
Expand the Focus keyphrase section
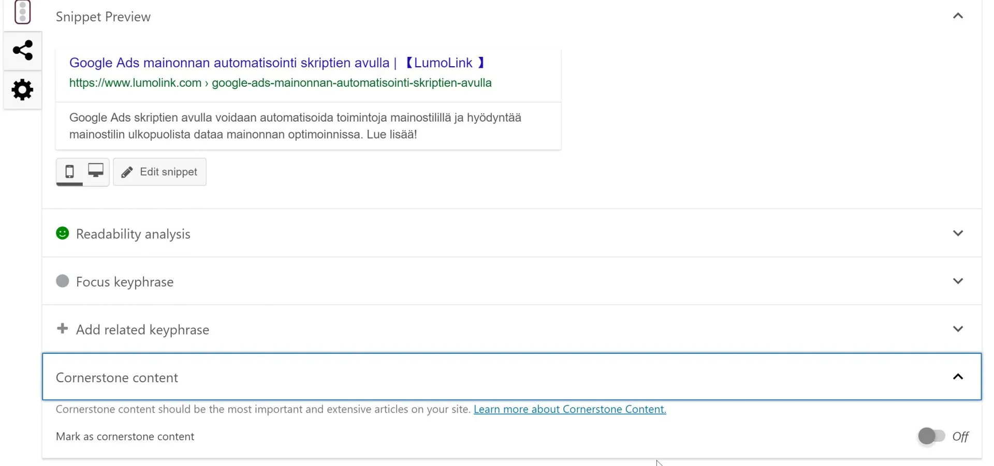tap(958, 281)
